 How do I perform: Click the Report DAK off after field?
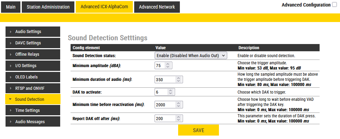(165, 119)
